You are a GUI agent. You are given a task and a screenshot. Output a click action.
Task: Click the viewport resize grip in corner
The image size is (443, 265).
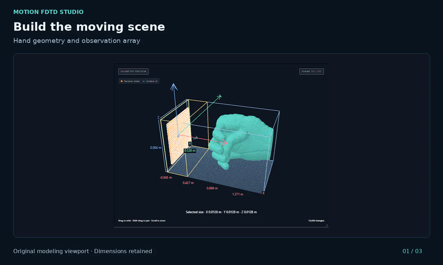[x=327, y=226]
